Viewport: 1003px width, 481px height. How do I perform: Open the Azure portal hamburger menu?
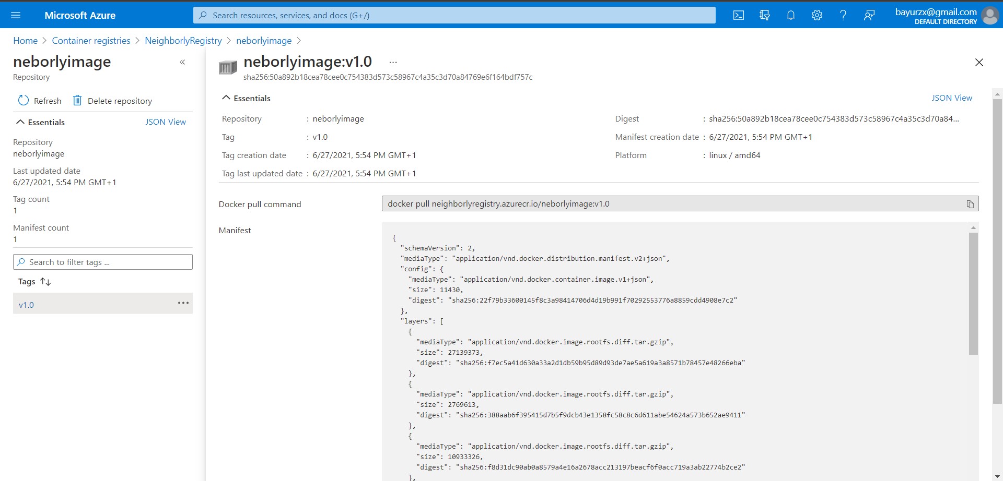tap(16, 15)
